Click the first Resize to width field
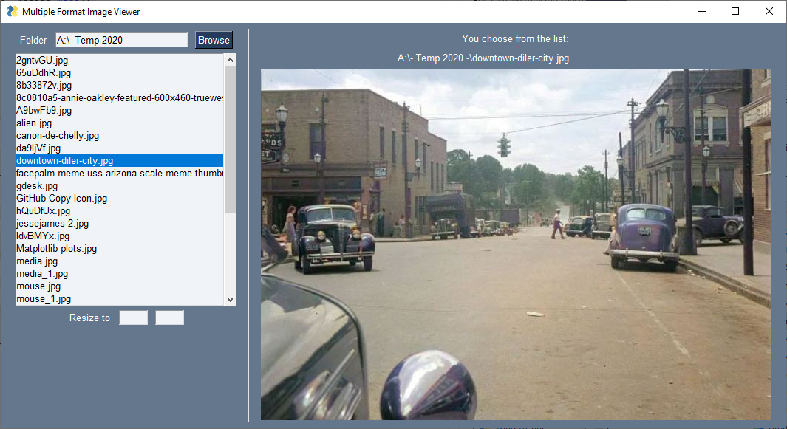Image resolution: width=787 pixels, height=429 pixels. [133, 318]
